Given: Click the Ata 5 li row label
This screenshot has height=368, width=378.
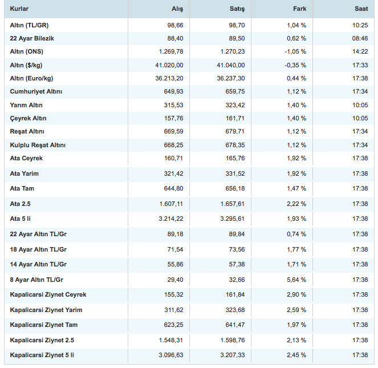Looking at the screenshot, I should pos(22,219).
